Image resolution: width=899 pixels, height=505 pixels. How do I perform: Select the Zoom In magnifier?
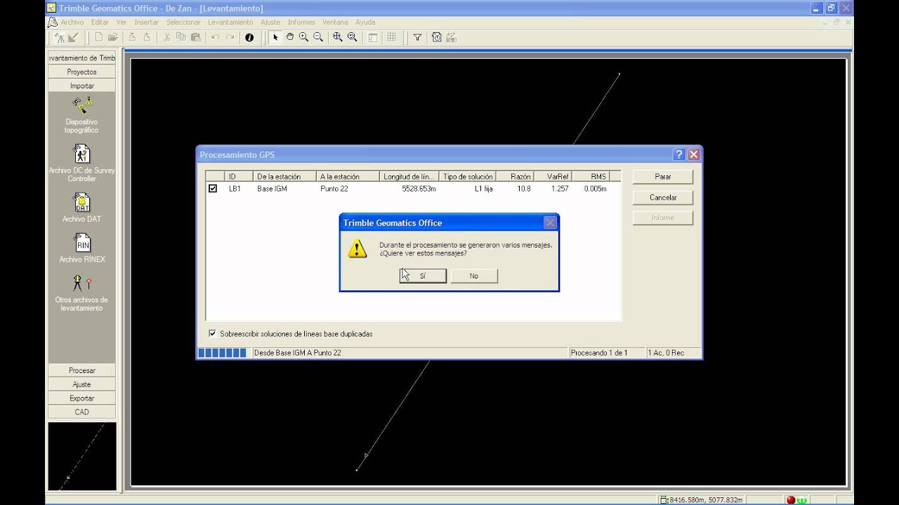coord(303,37)
